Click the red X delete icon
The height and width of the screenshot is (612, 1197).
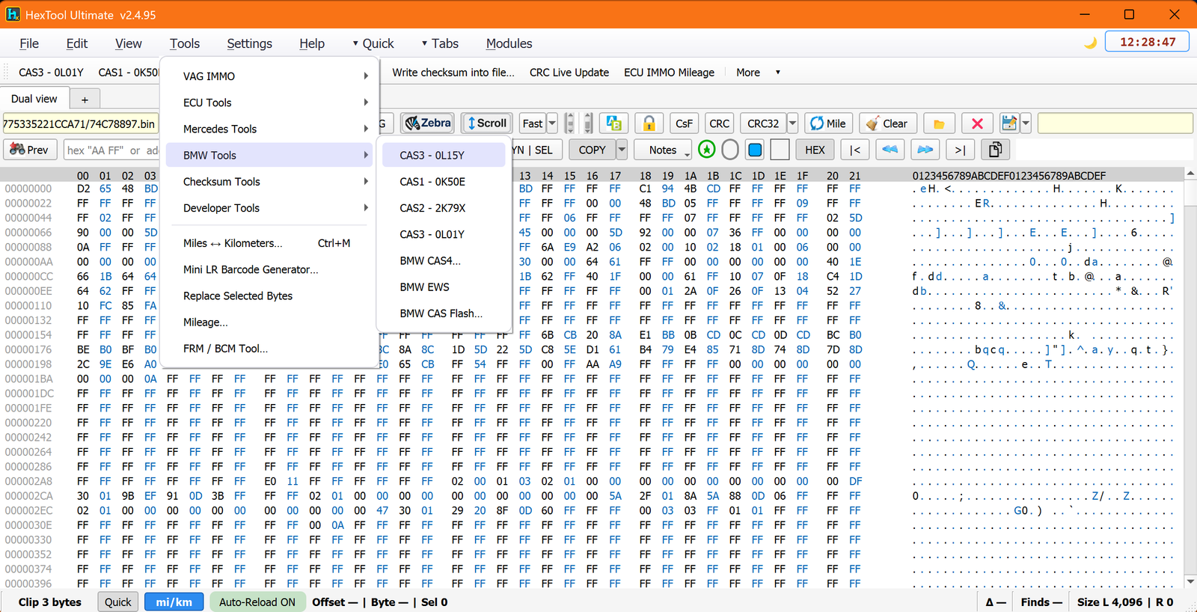(x=977, y=123)
